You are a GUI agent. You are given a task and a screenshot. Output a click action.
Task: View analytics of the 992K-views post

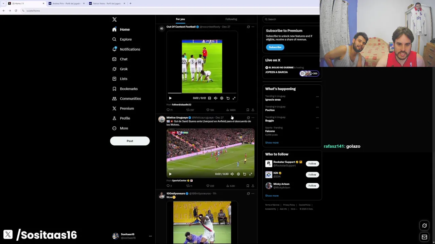click(x=231, y=110)
